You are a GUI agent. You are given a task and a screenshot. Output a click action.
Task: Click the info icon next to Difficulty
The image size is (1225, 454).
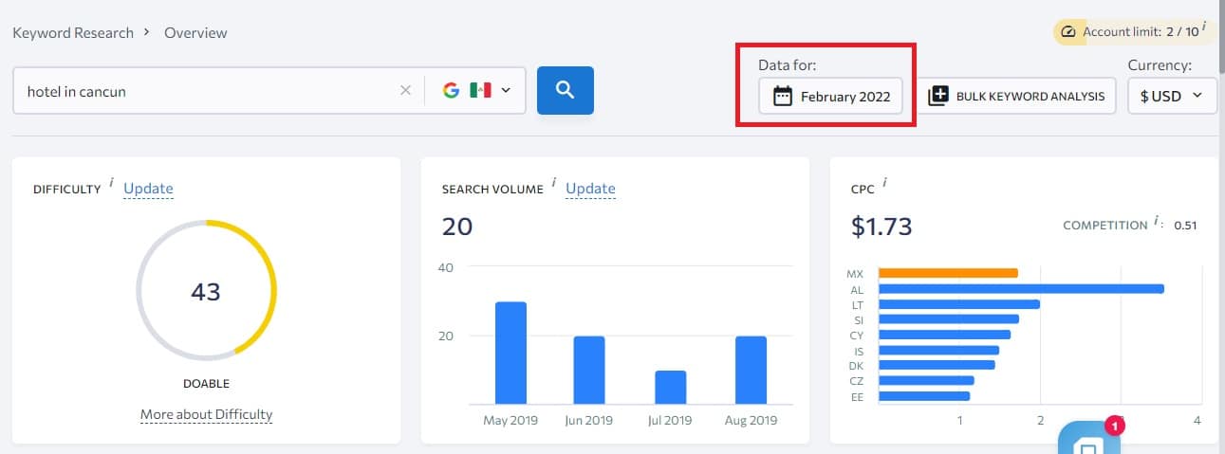pos(112,183)
